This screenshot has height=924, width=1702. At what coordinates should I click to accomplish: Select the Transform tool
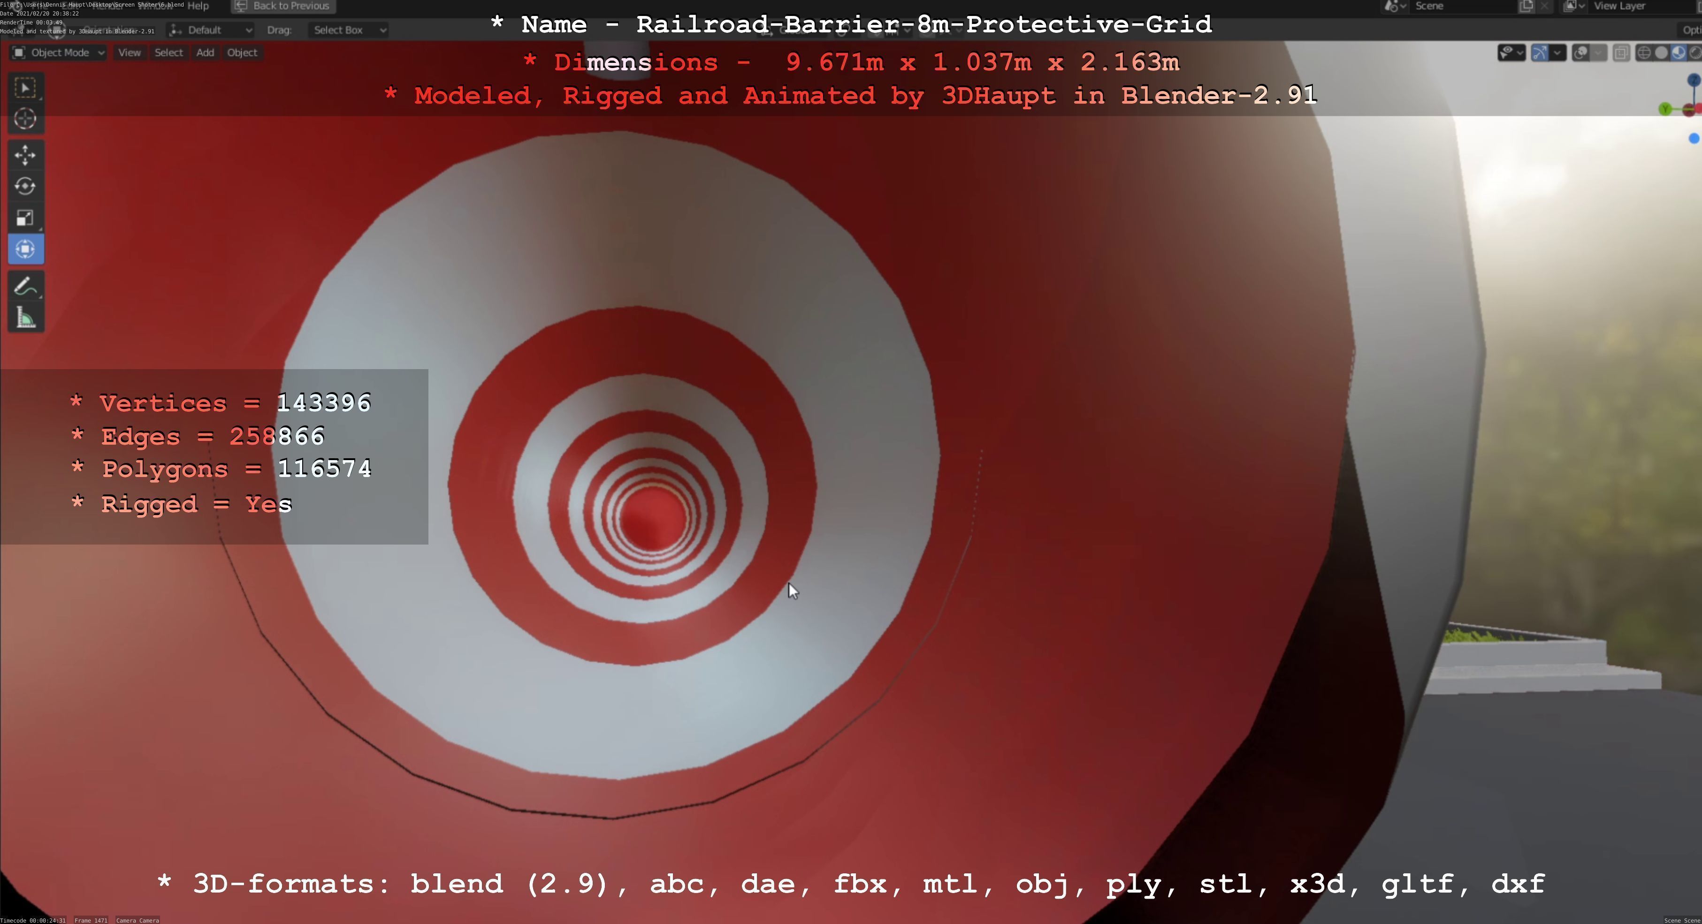[25, 249]
